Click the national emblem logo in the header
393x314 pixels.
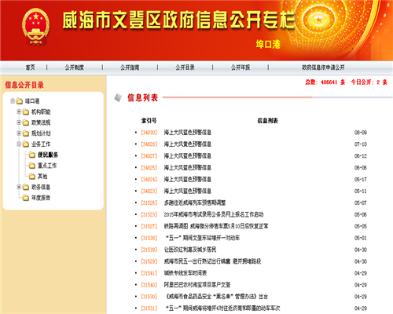tap(36, 27)
